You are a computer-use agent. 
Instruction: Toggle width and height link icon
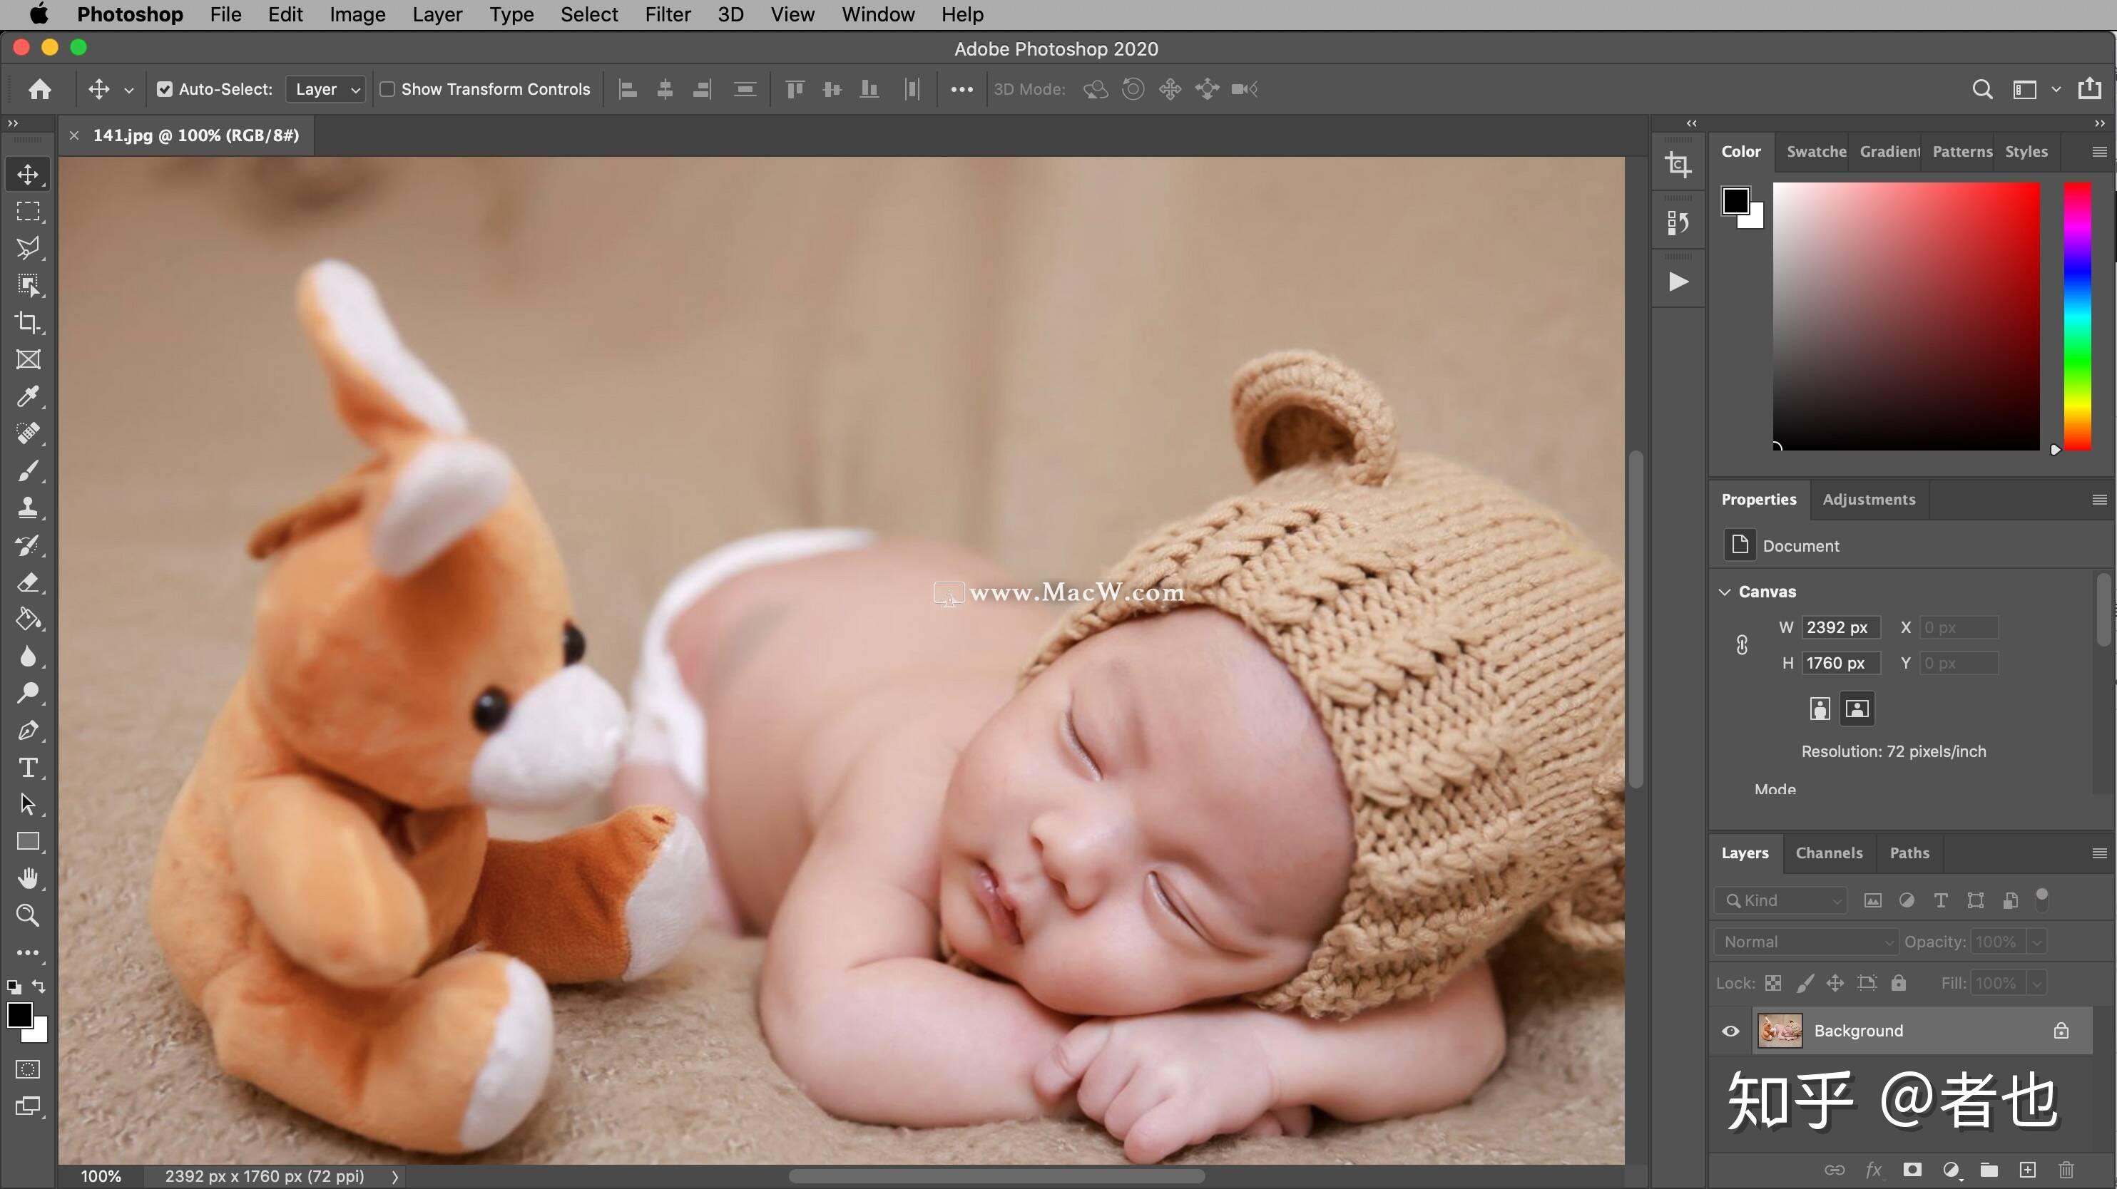pos(1743,644)
